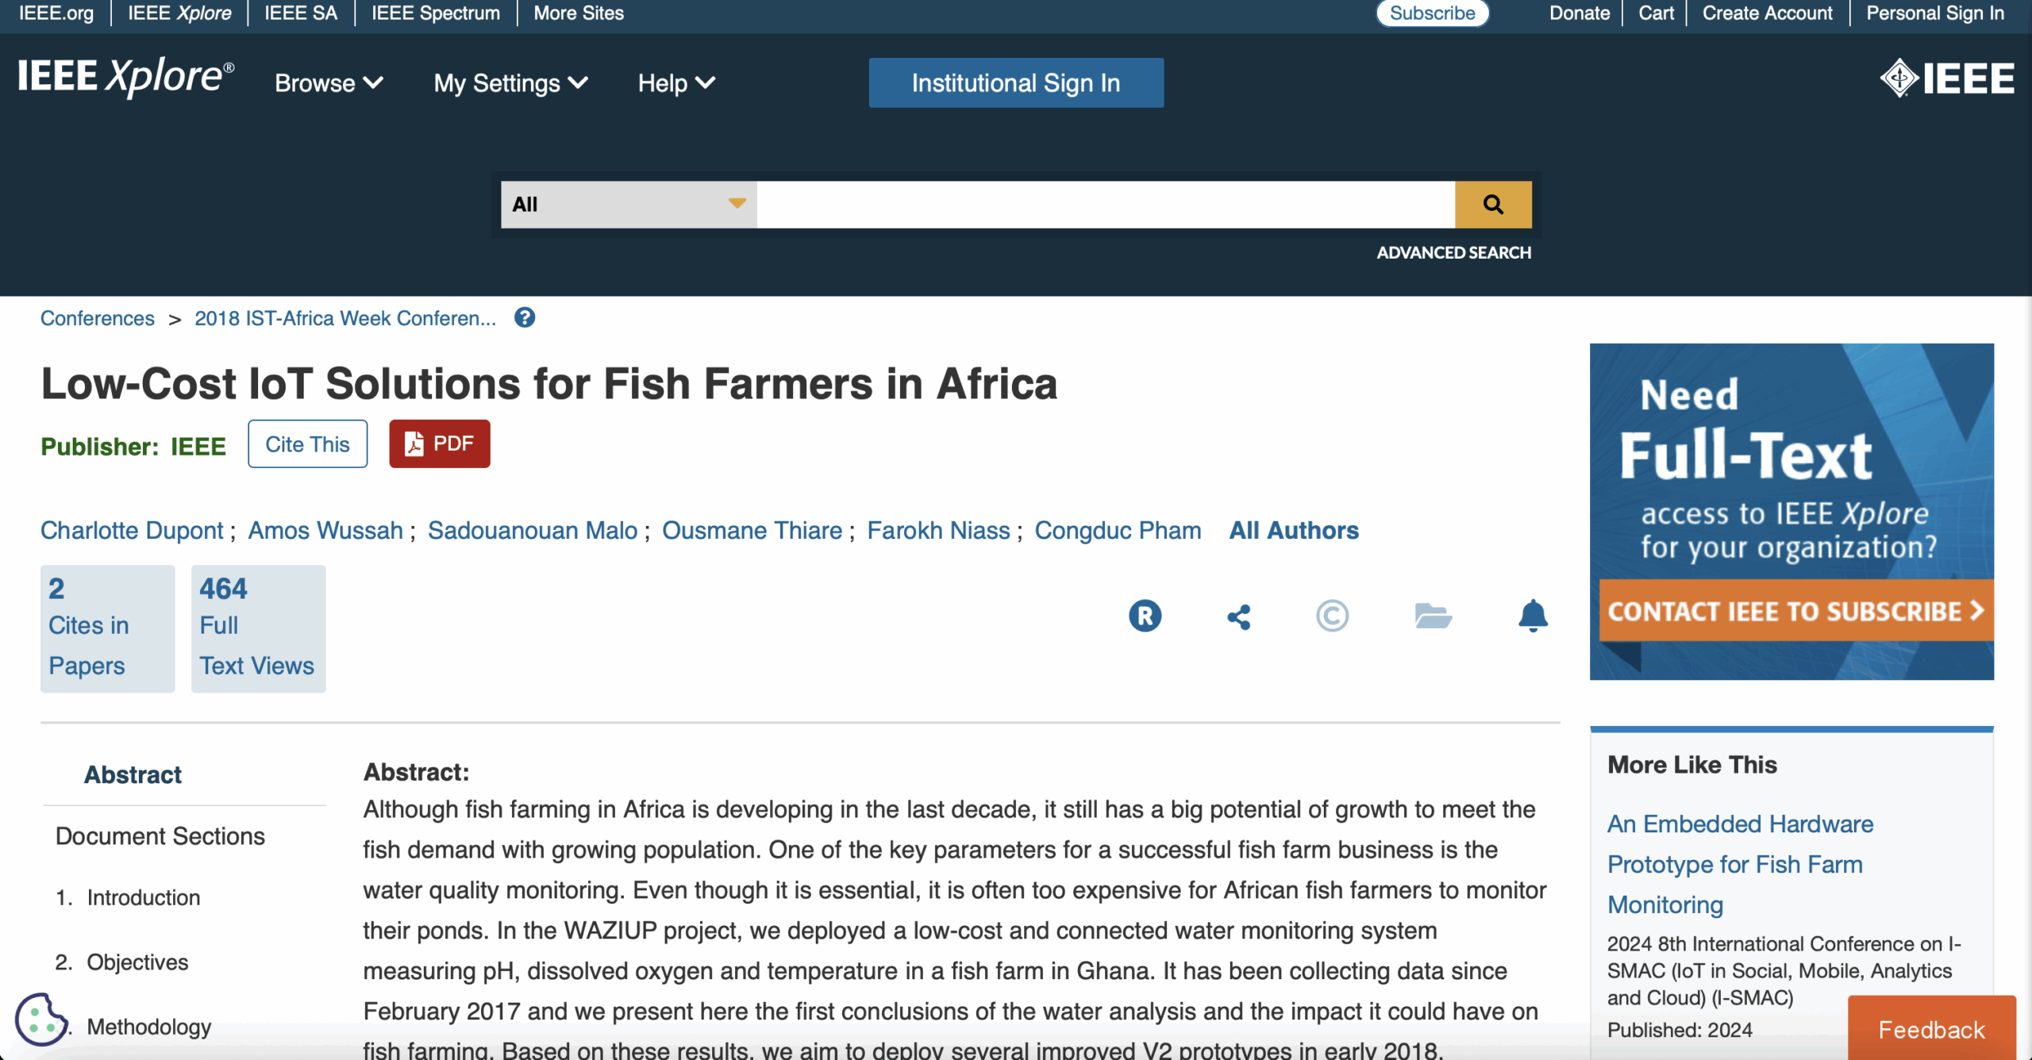Open the Browse dropdown menu
Screen dimensions: 2032x1060
pyautogui.click(x=329, y=83)
